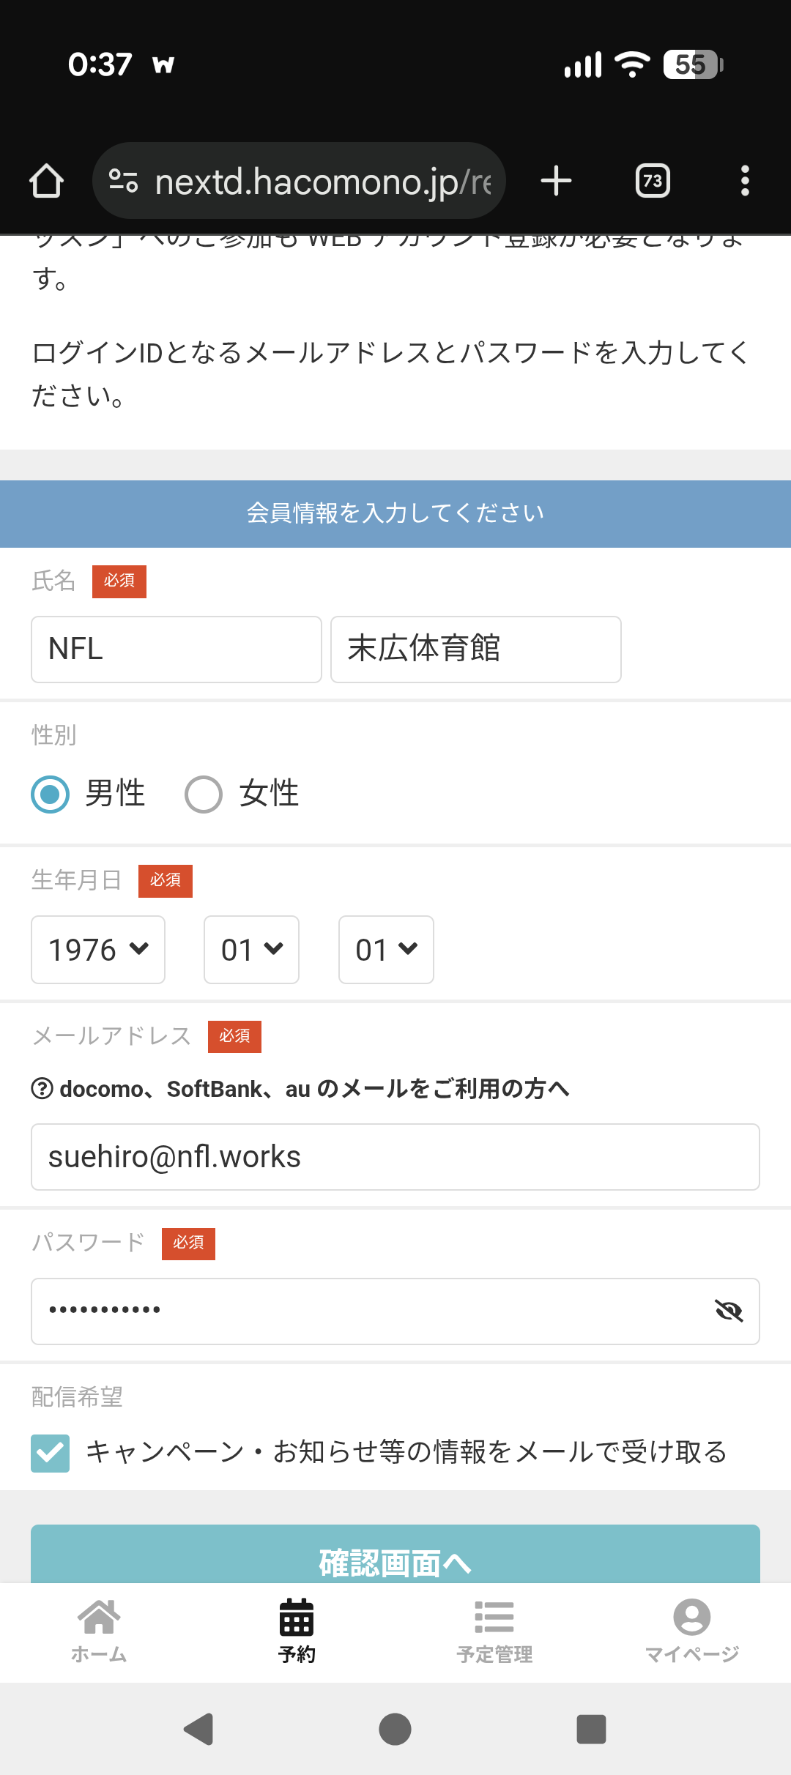Screen dimensions: 791x1775
Task: Open the birth day dropdown
Action: pos(386,950)
